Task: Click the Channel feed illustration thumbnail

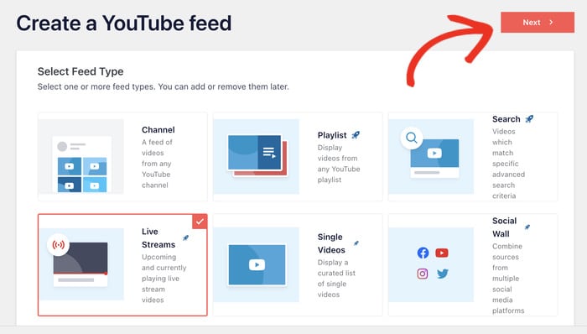Action: (81, 157)
